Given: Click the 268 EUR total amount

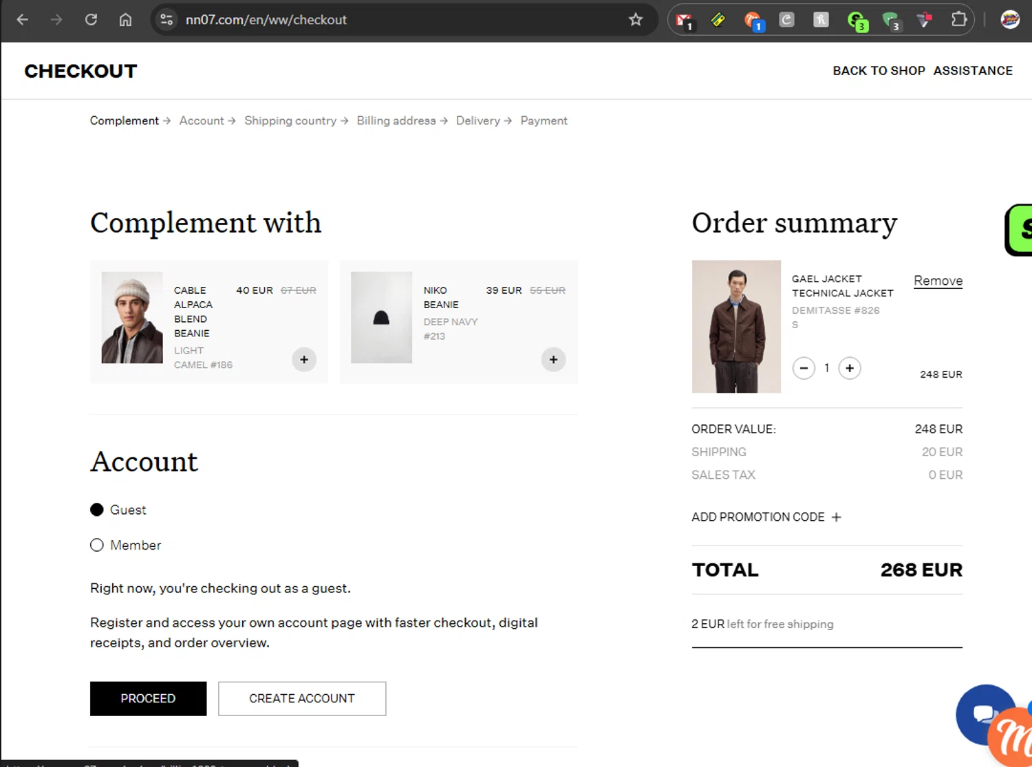Looking at the screenshot, I should [x=921, y=570].
